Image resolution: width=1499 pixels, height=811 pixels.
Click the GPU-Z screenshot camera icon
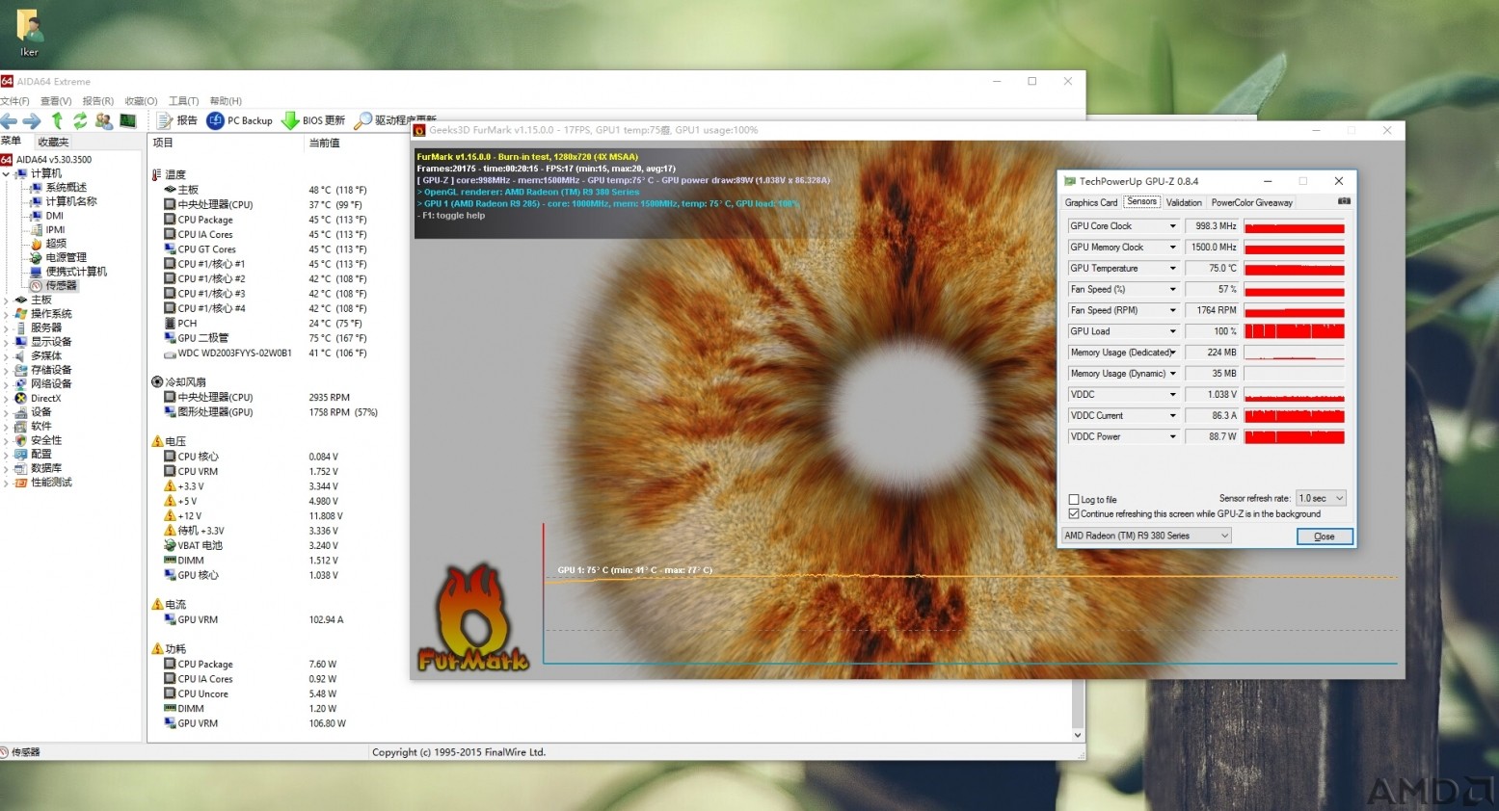click(1344, 201)
